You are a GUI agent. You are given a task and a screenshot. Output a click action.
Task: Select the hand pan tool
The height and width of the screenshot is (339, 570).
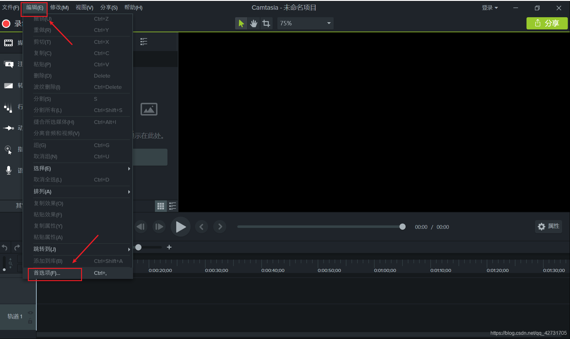tap(254, 23)
